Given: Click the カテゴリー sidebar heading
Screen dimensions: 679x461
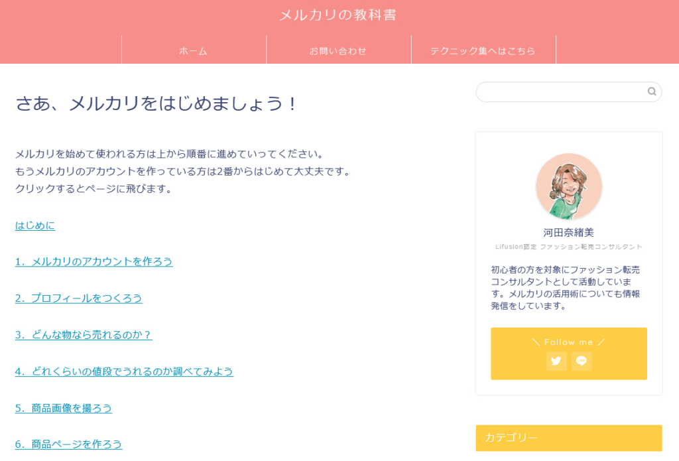Looking at the screenshot, I should point(568,438).
